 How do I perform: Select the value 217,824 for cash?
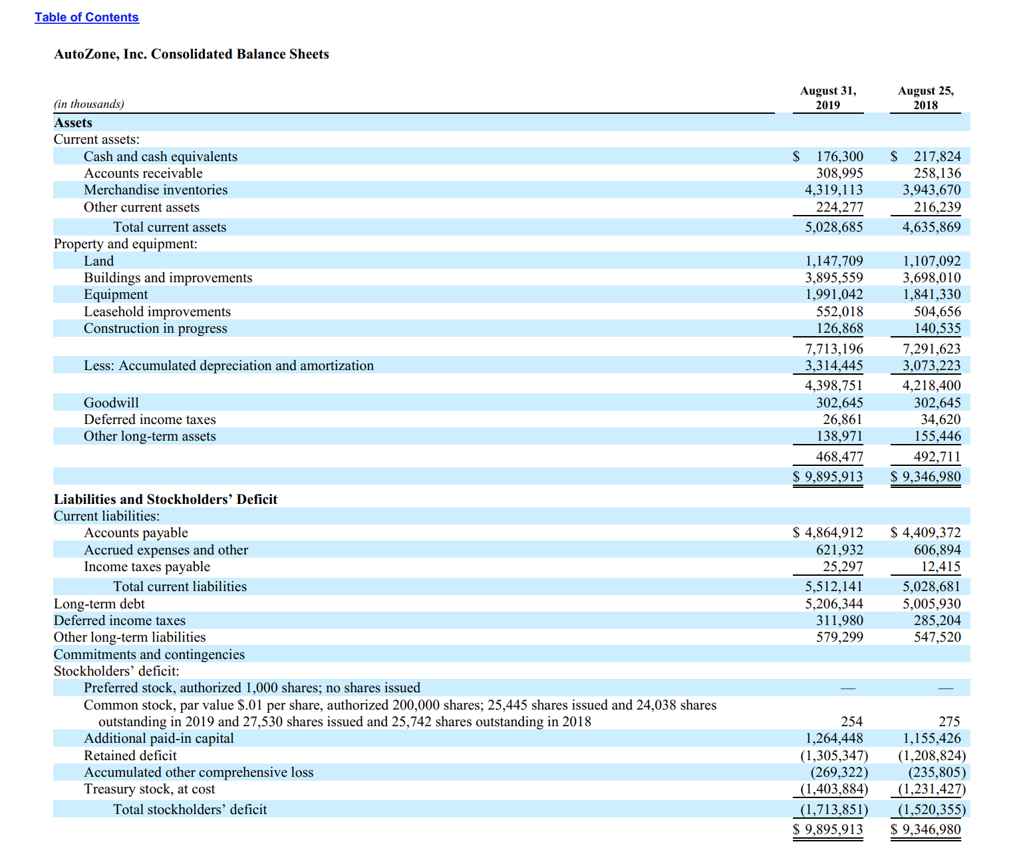(937, 156)
